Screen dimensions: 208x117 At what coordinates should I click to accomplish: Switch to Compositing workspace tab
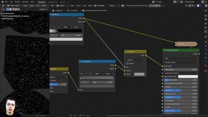tap(52, 2)
